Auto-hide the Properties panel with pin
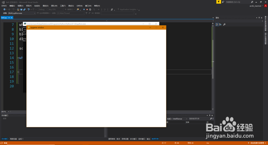 [259, 18]
